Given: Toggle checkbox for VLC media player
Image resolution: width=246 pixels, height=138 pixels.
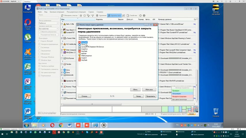Looking at the screenshot, I should (62, 44).
